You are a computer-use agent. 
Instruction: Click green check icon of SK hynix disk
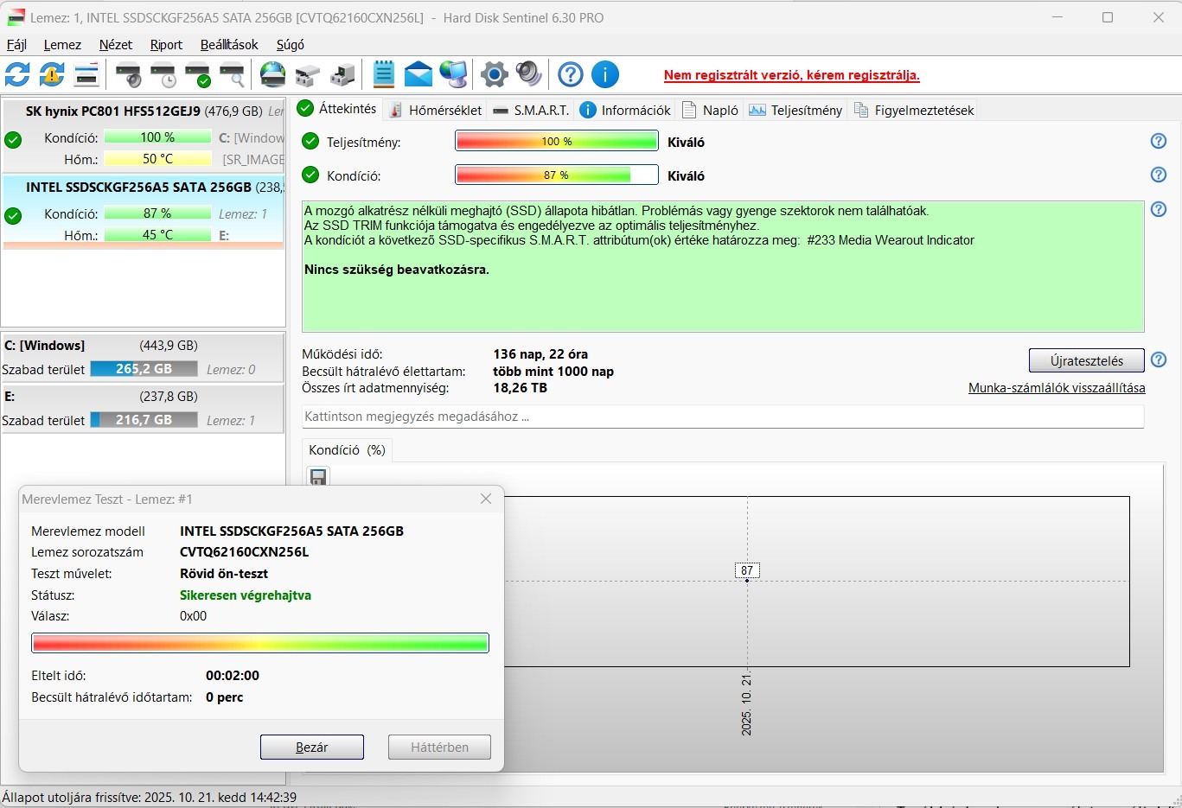[13, 140]
